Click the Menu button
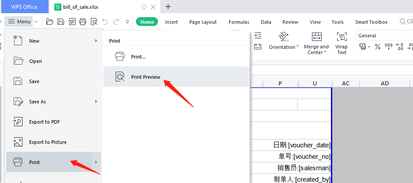This screenshot has height=183, width=413. point(19,22)
